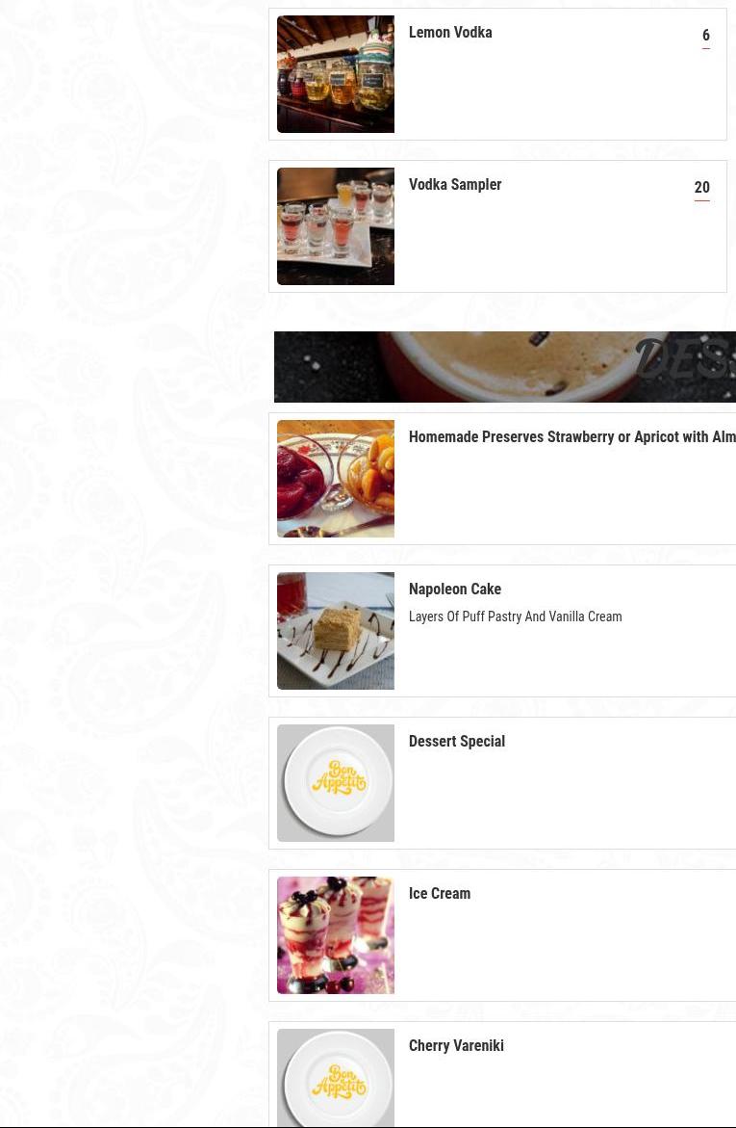Open the Lemon Vodka jars photo

click(336, 74)
